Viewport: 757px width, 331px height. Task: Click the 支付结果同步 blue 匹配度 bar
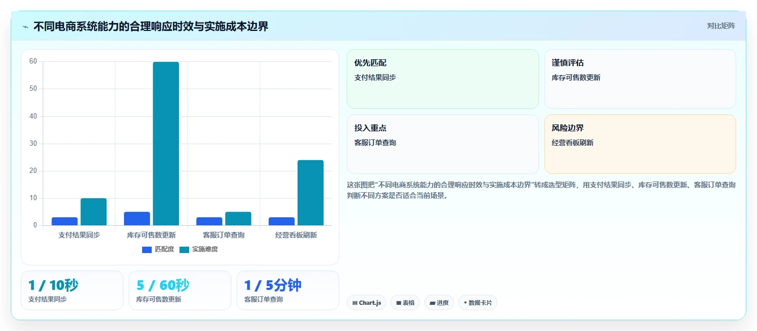pos(65,222)
